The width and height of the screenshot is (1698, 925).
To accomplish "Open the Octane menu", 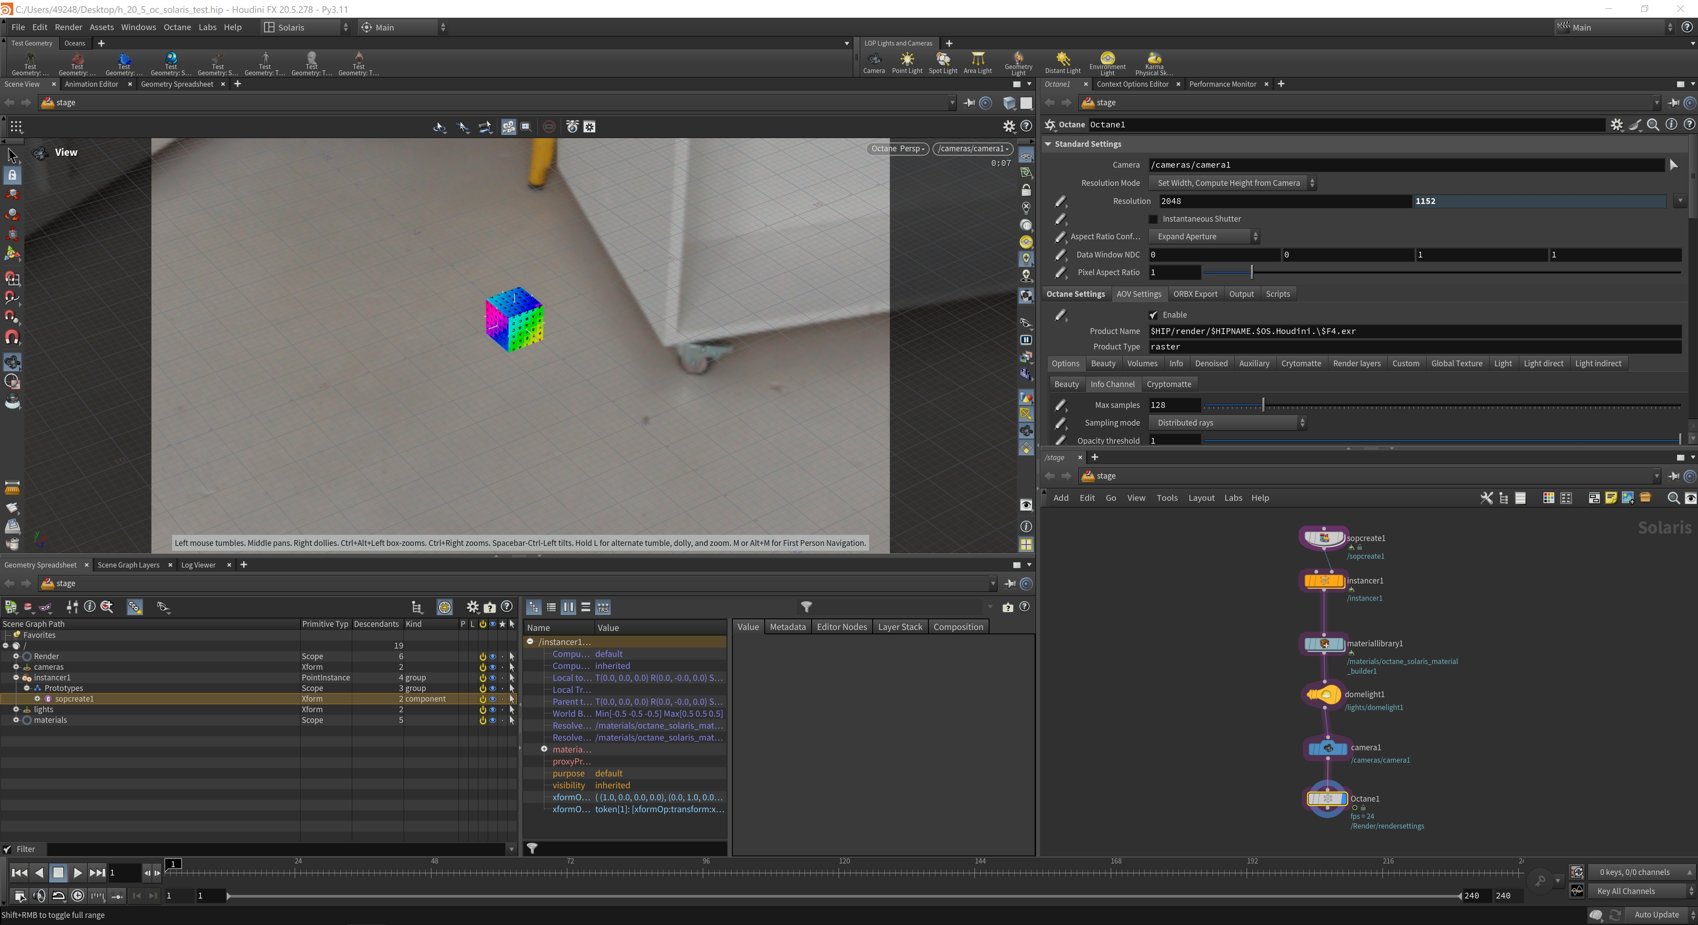I will point(177,28).
